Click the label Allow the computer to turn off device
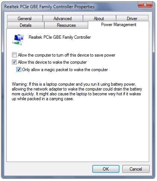This screenshot has width=157, height=181. pyautogui.click(x=67, y=55)
